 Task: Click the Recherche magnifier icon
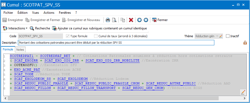[x=32, y=28]
